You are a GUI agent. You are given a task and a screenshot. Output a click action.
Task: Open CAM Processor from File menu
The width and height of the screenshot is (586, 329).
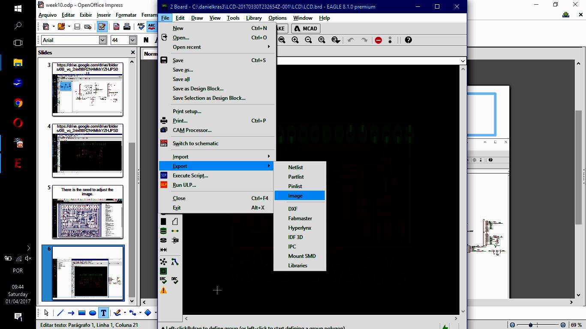click(x=216, y=130)
